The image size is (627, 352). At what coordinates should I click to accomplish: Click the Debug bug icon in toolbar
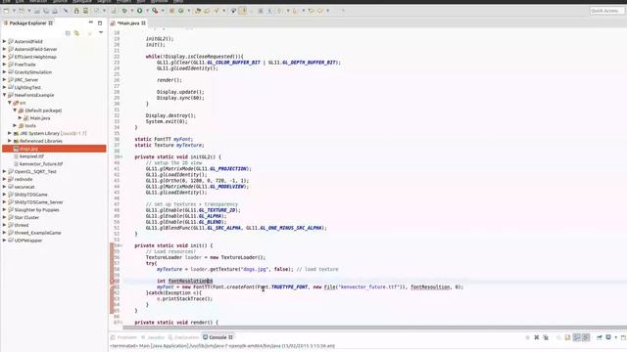[124, 11]
